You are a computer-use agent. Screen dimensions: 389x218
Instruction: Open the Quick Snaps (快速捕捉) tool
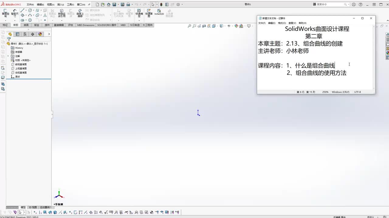139,13
